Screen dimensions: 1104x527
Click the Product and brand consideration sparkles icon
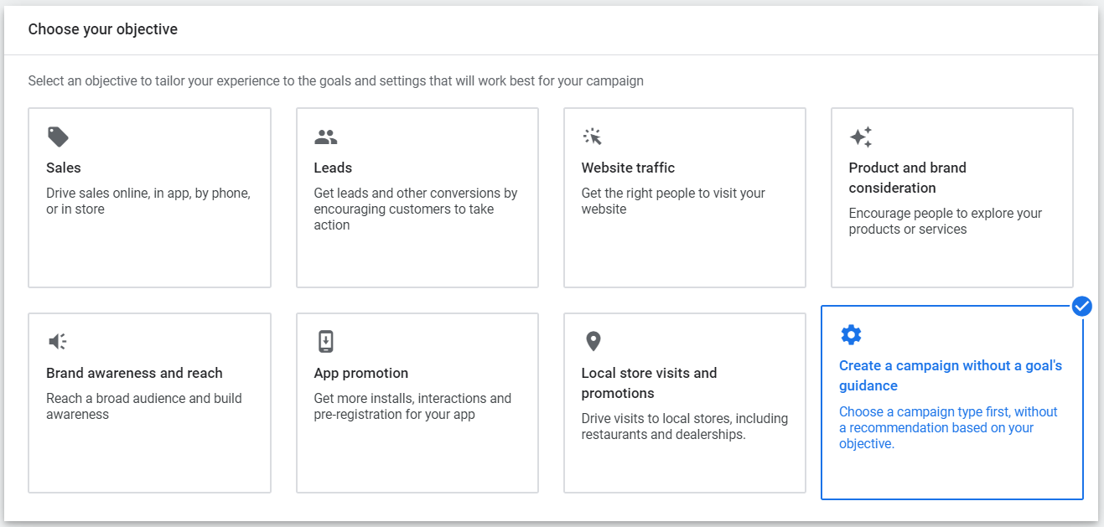coord(861,136)
